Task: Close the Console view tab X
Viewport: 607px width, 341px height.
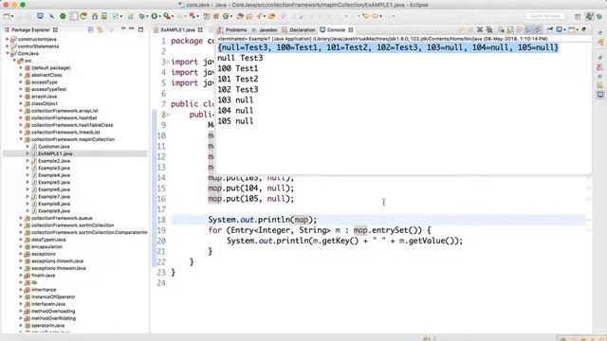Action: click(350, 29)
